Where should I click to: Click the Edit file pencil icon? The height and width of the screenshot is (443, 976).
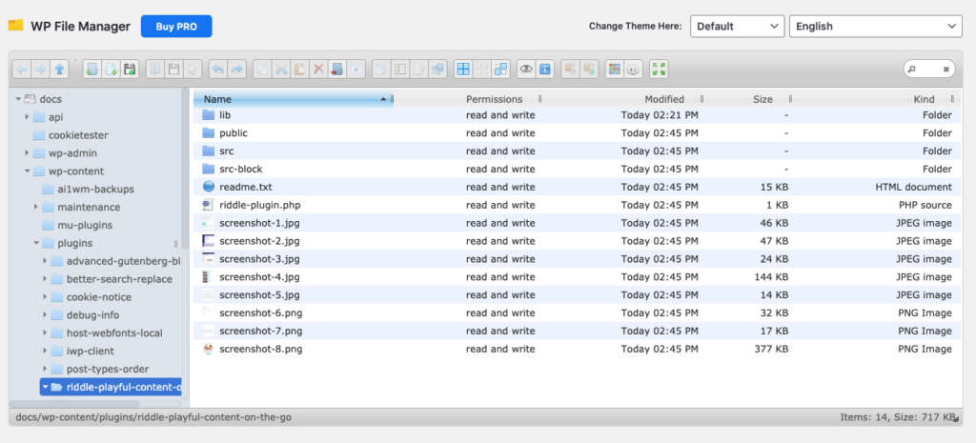tap(419, 69)
